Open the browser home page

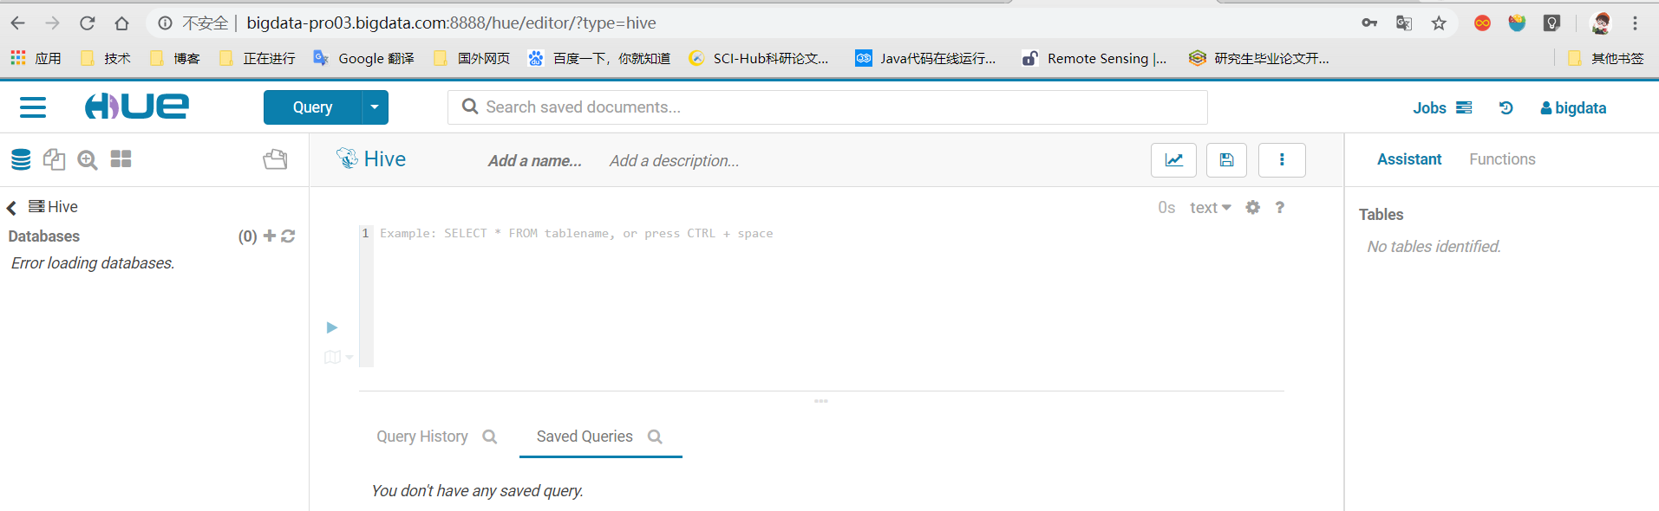122,23
